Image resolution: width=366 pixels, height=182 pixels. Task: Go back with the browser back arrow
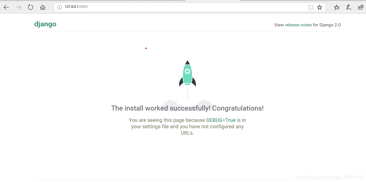(6, 7)
